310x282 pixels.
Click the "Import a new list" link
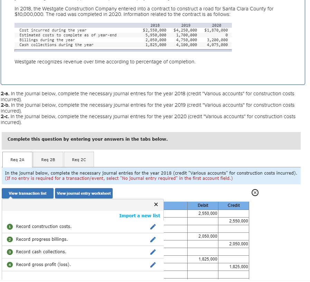point(140,215)
